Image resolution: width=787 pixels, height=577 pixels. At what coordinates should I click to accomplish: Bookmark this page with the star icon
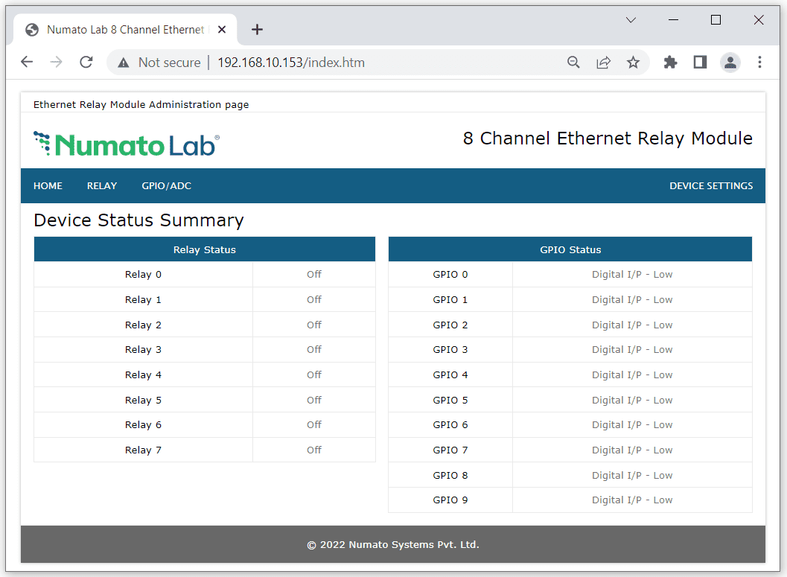(x=633, y=63)
